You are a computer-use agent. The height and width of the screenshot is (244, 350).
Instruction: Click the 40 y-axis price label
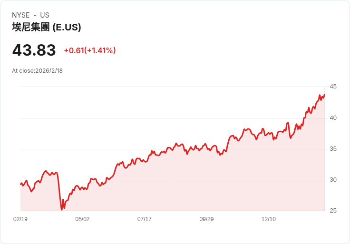333,117
